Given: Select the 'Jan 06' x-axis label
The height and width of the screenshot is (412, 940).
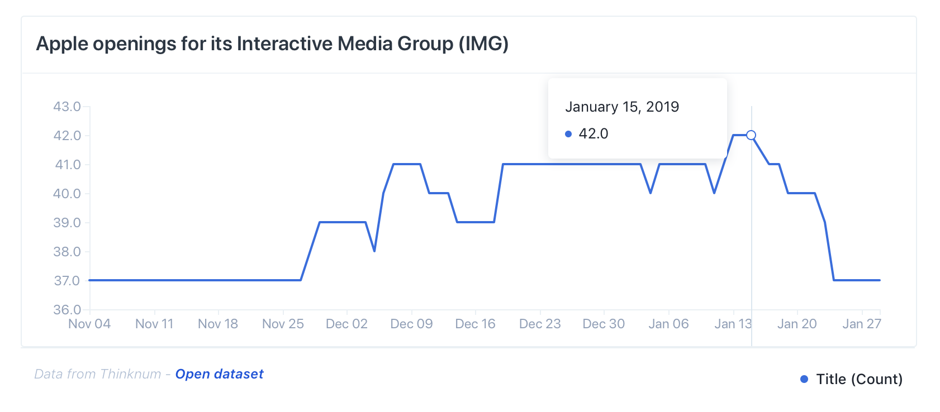Looking at the screenshot, I should (x=668, y=324).
